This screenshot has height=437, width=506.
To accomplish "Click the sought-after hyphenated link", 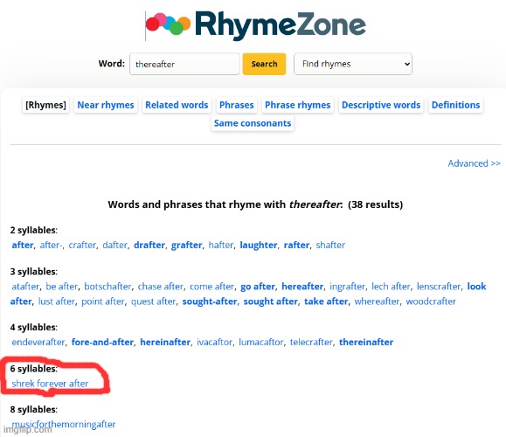I will 210,302.
